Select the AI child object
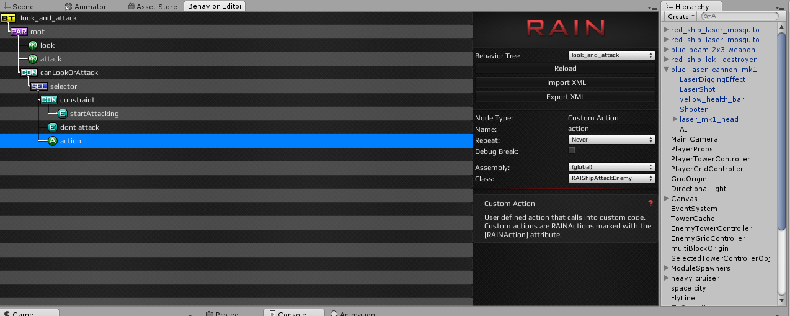This screenshot has height=316, width=790. pyautogui.click(x=683, y=129)
